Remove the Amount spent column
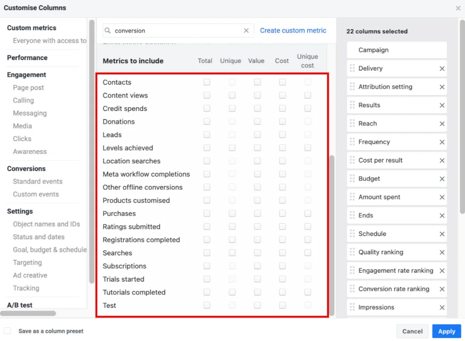 coord(442,197)
